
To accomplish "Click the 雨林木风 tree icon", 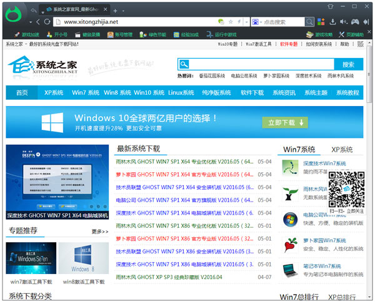I will point(289,193).
